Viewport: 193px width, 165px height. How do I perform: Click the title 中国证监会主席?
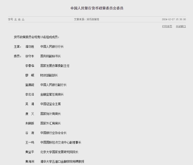point(50,104)
